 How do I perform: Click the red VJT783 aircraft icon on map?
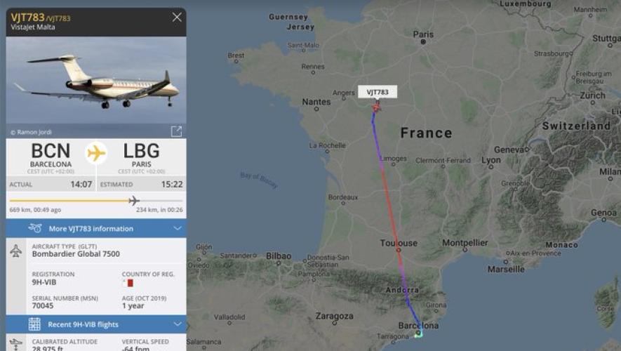[376, 107]
